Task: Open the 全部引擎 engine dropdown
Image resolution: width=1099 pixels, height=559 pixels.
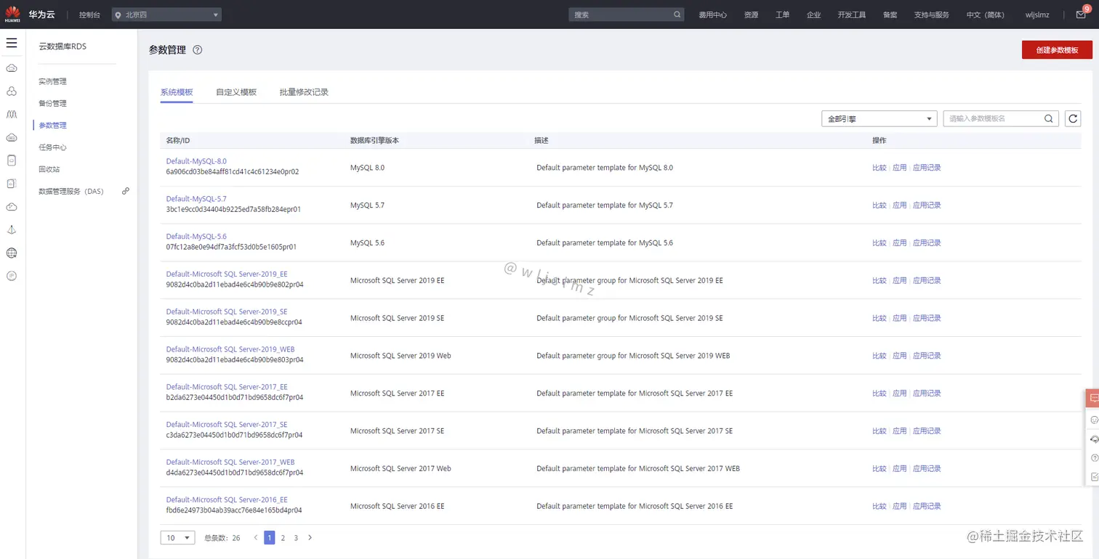Action: [x=879, y=119]
